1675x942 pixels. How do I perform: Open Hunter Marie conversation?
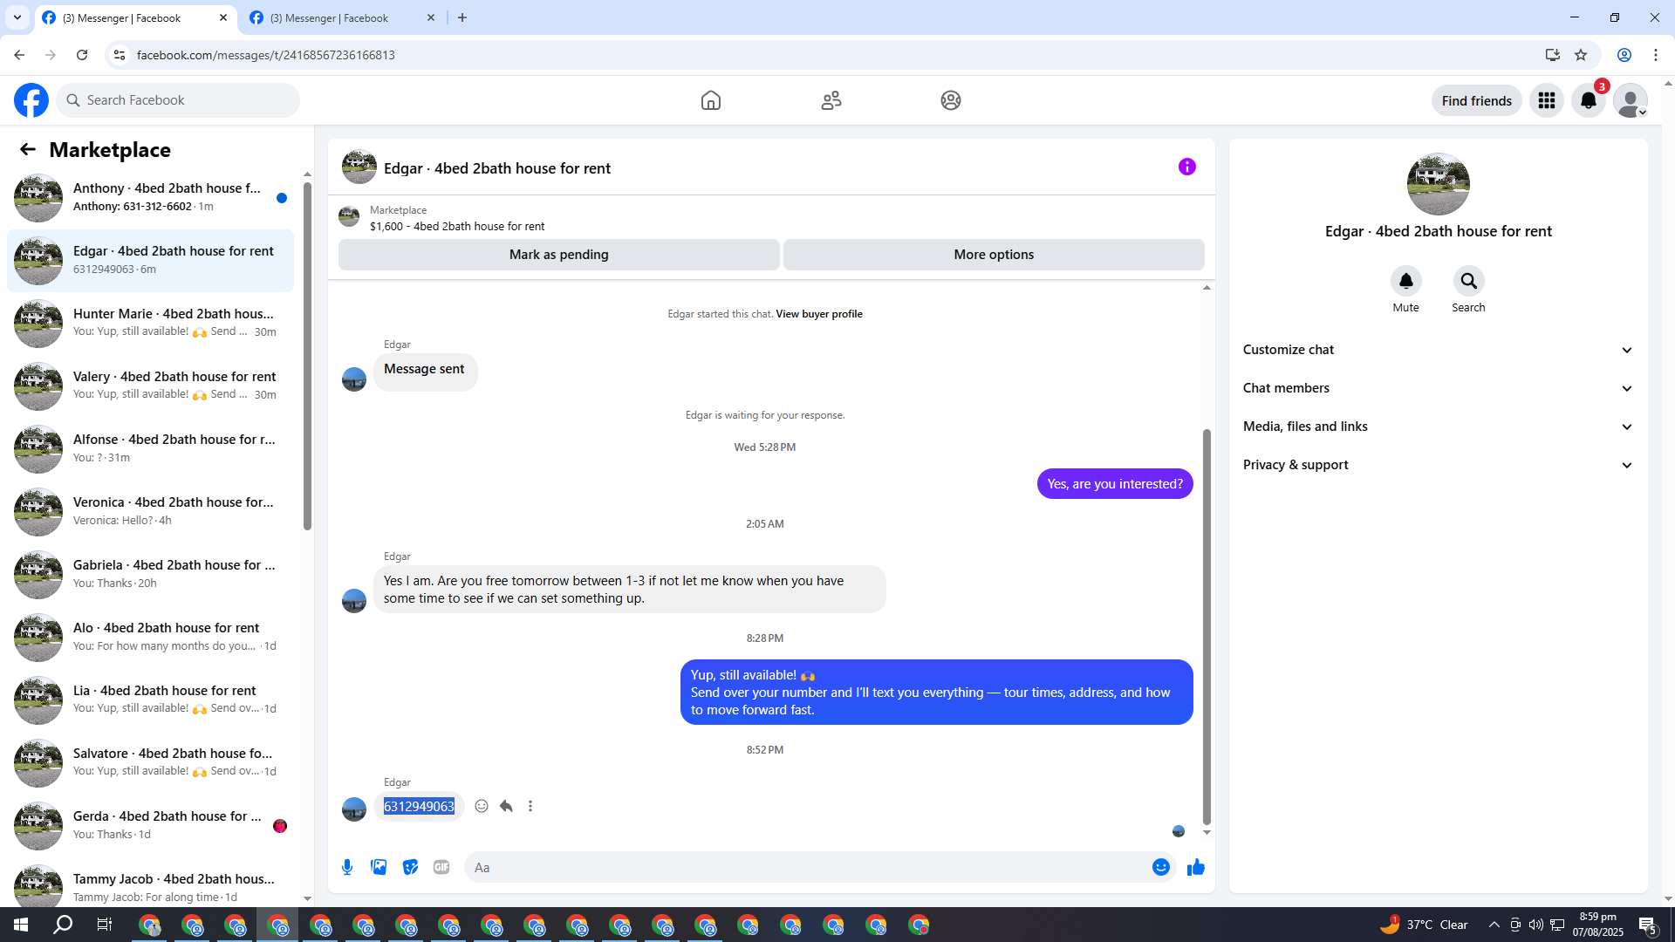pyautogui.click(x=150, y=324)
